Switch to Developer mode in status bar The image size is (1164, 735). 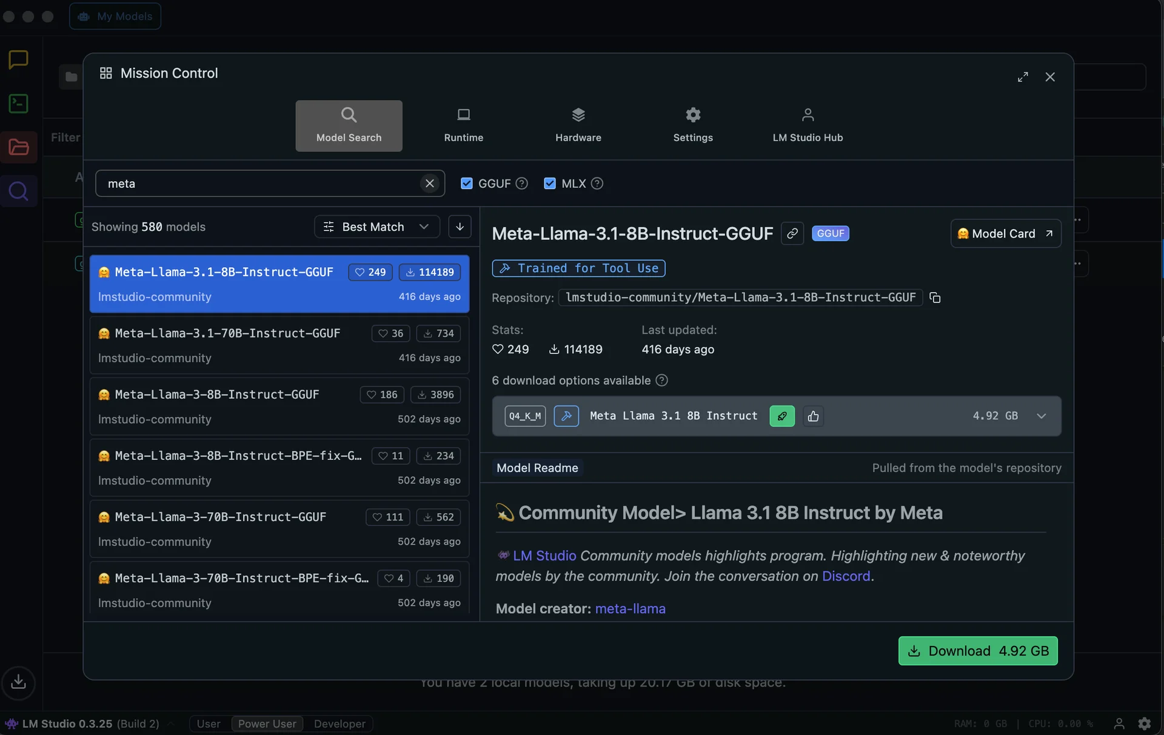[x=339, y=723]
